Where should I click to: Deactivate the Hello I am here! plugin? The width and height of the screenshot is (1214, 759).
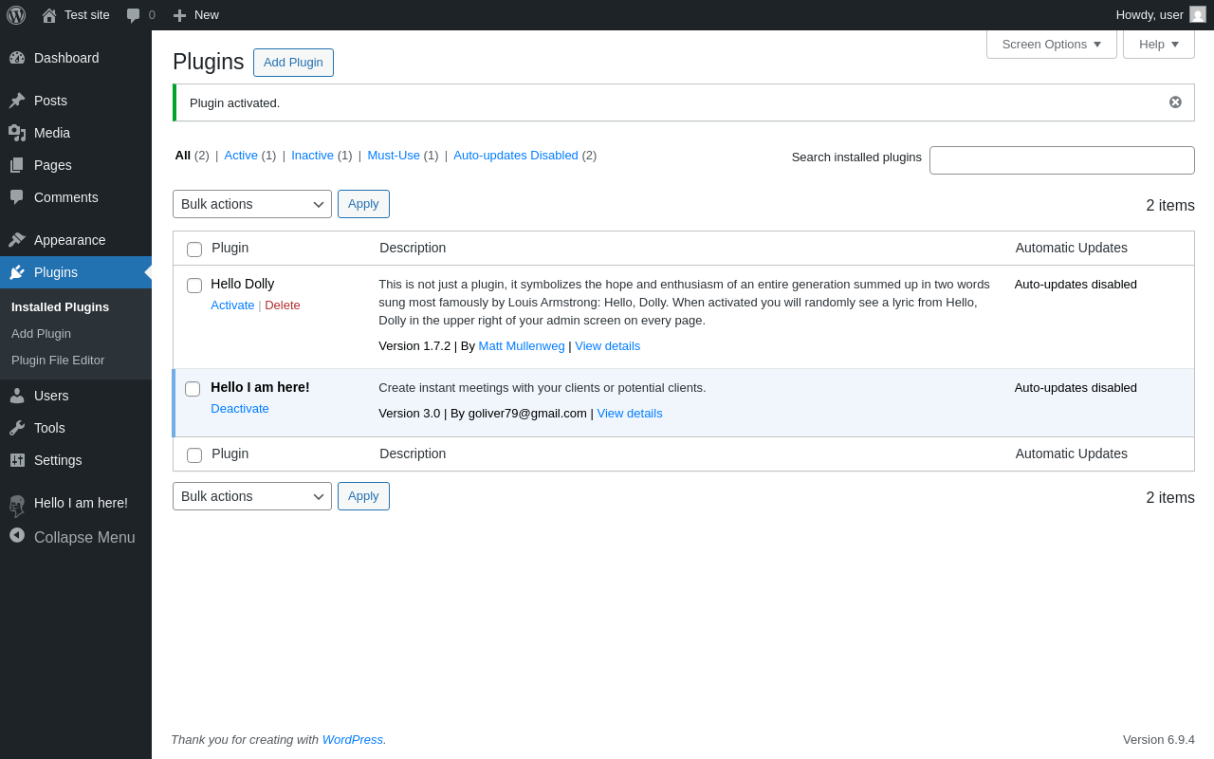click(x=240, y=409)
